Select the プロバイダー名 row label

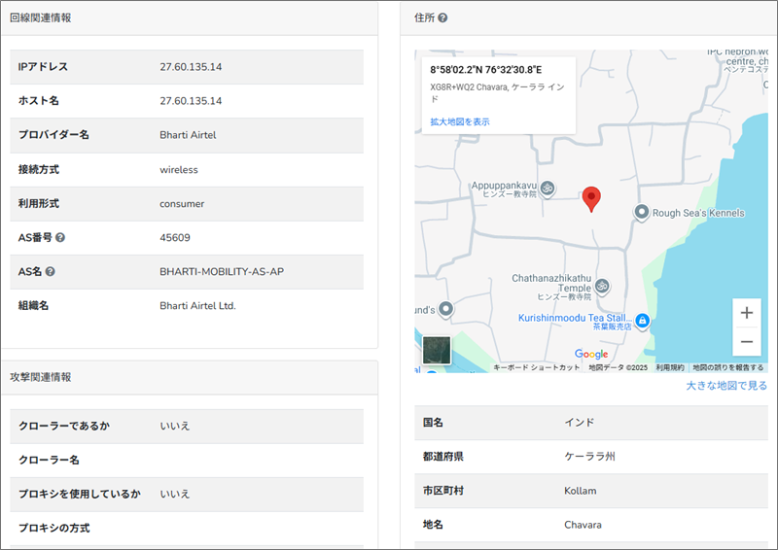click(53, 135)
